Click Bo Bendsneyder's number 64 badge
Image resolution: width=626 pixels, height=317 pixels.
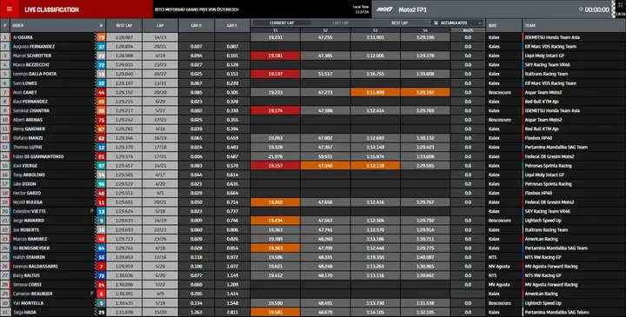tap(101, 248)
